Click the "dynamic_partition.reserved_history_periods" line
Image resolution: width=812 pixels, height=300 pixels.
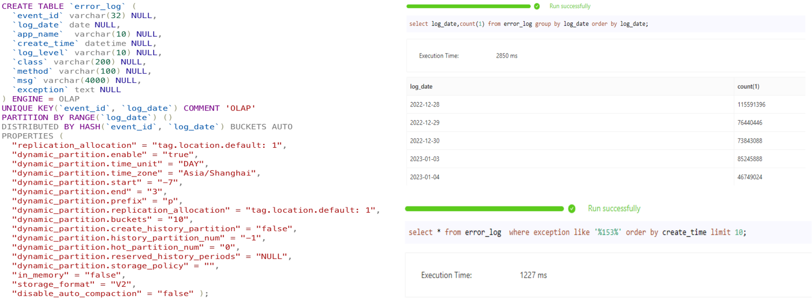tap(152, 256)
